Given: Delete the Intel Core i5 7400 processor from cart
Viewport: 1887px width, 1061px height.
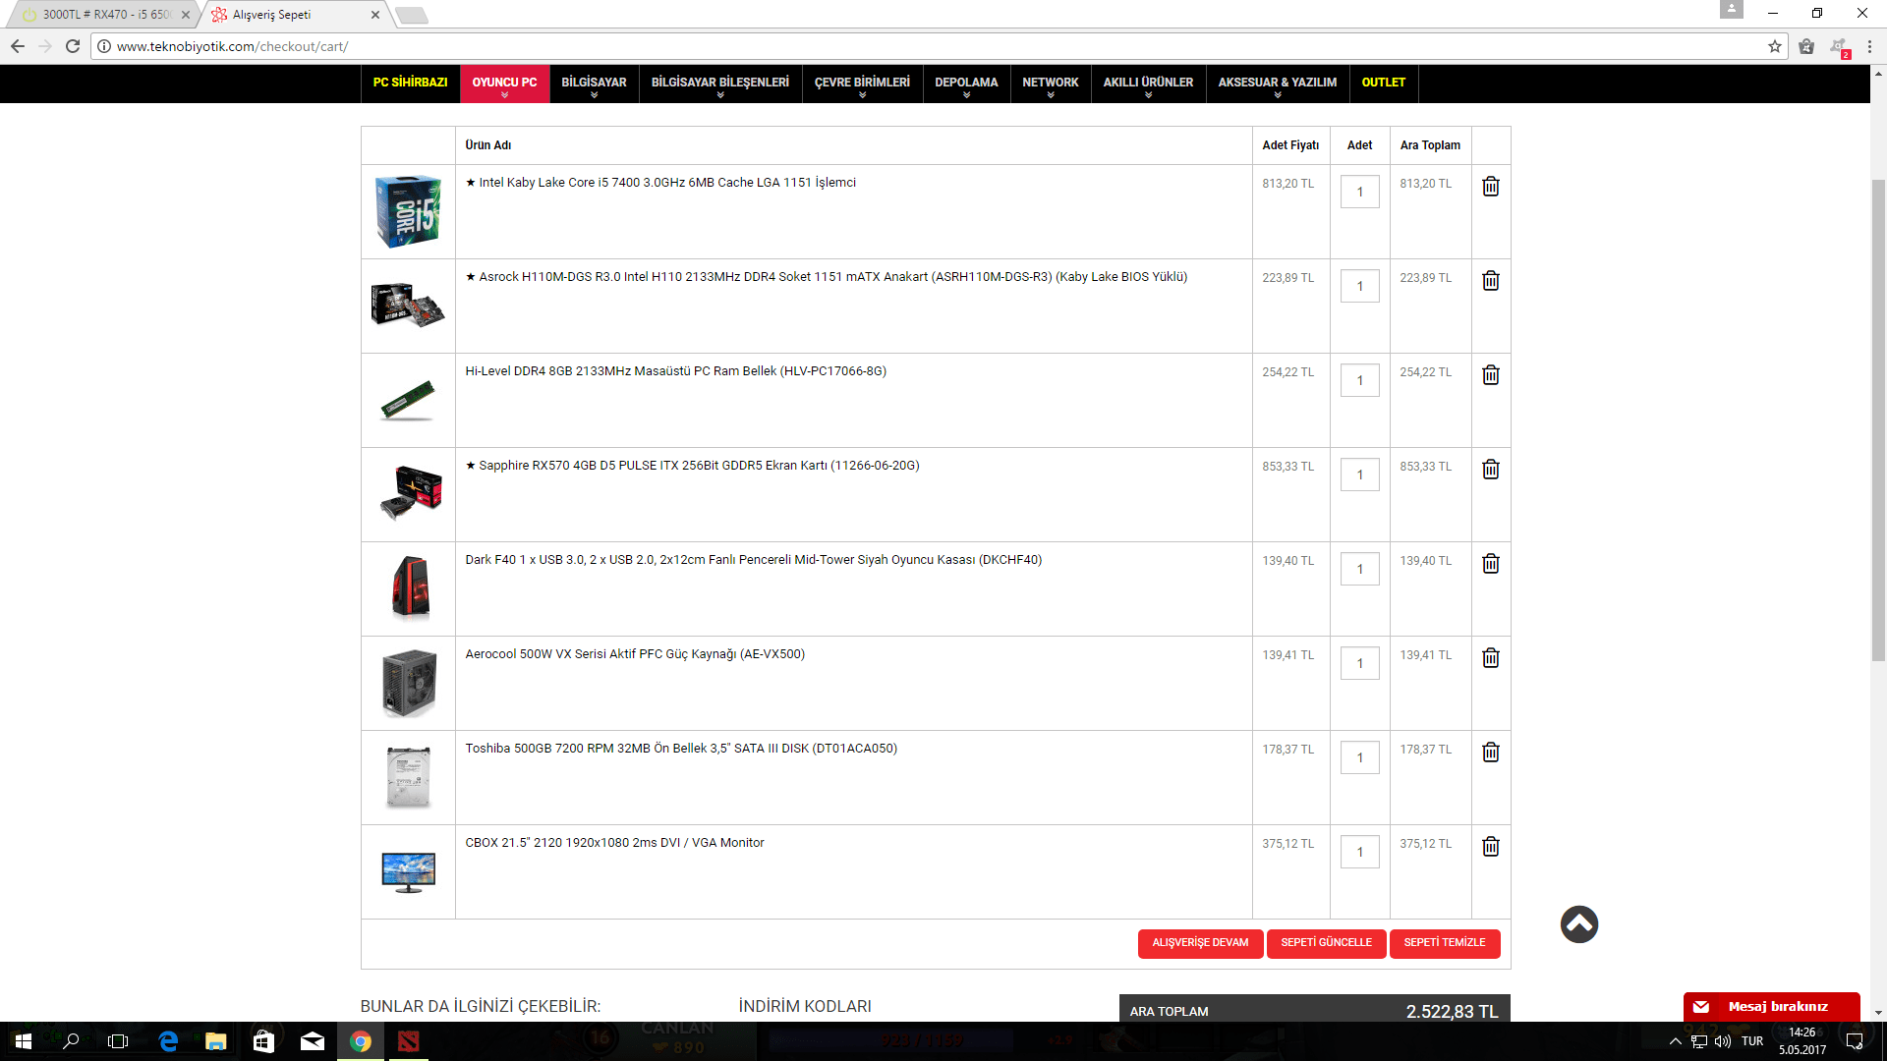Looking at the screenshot, I should coord(1490,187).
